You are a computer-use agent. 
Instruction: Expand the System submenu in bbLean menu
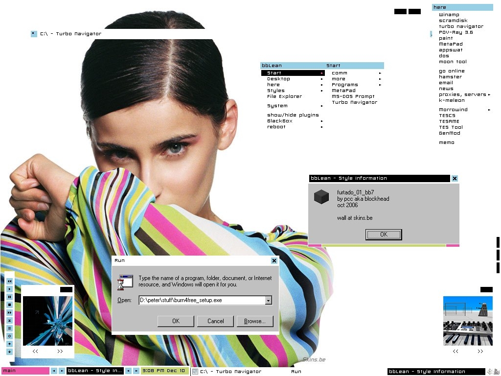coord(293,106)
